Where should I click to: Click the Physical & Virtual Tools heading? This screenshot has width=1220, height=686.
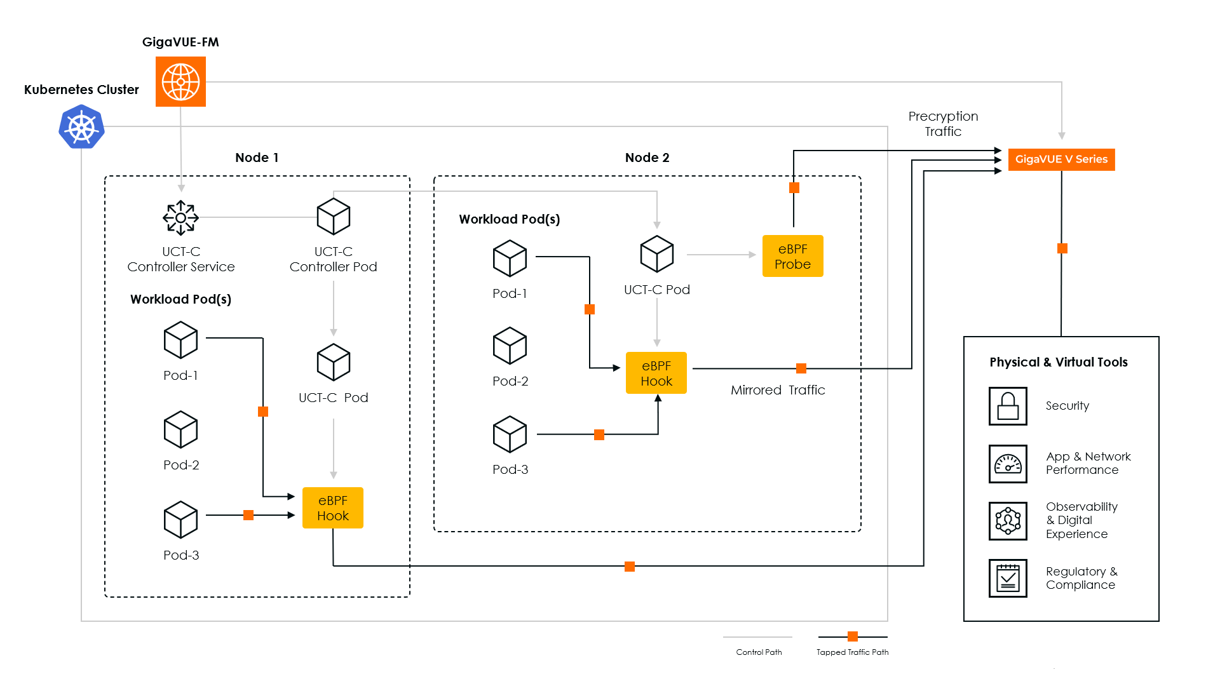point(1059,362)
